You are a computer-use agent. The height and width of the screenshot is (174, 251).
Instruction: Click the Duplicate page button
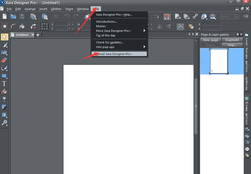(232, 40)
